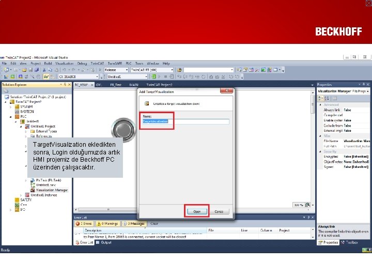Image resolution: width=372 pixels, height=279 pixels.
Task: Click the Save All toolbar icon
Action: 37,70
